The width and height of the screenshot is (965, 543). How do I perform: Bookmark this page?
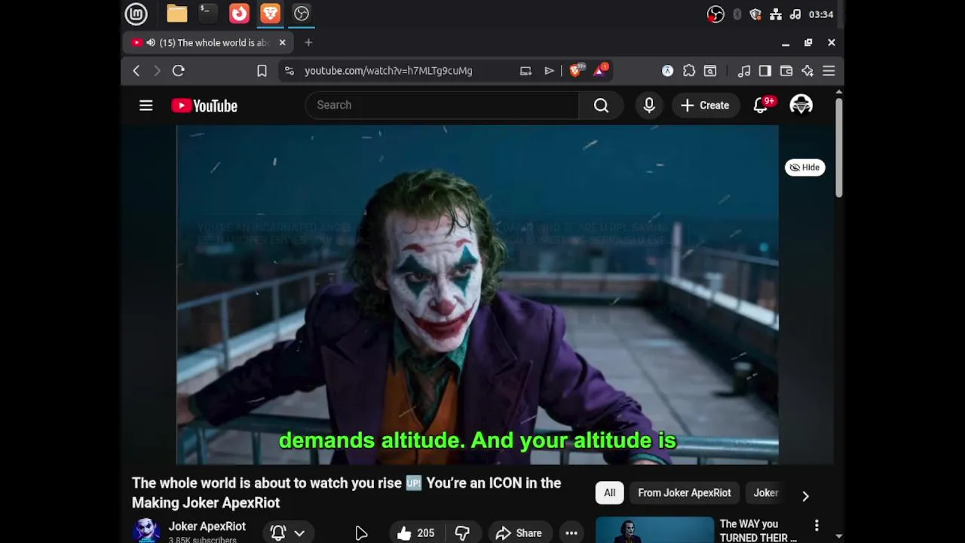[262, 71]
